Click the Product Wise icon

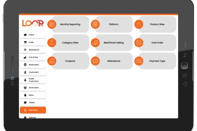[x=139, y=24]
